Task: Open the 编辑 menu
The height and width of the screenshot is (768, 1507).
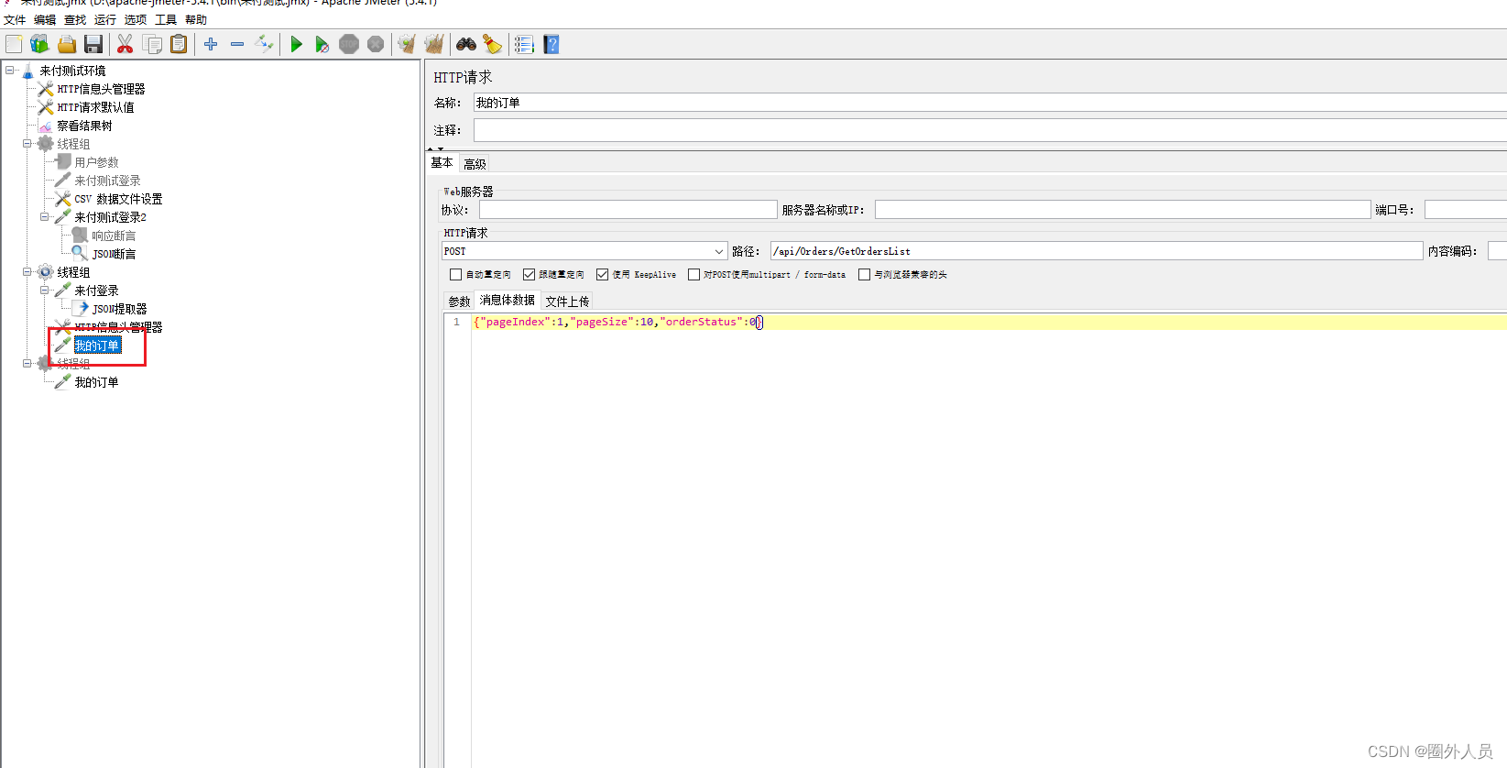Action: click(45, 19)
